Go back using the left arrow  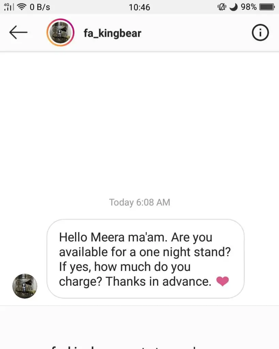point(18,32)
